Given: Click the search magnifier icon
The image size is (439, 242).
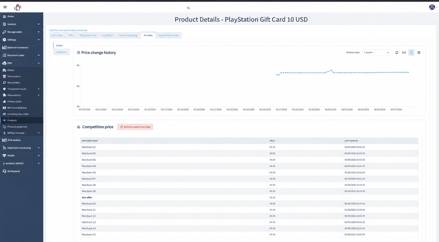Looking at the screenshot, I should [188, 8].
